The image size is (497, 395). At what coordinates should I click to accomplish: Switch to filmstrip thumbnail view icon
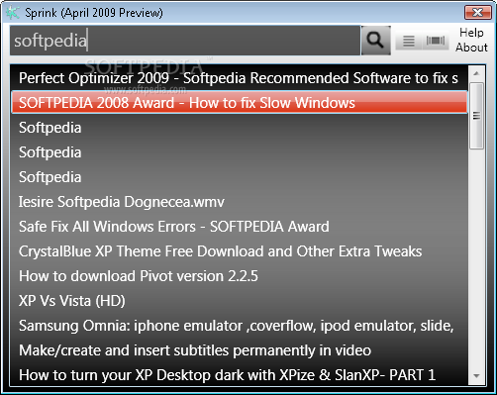pos(436,41)
